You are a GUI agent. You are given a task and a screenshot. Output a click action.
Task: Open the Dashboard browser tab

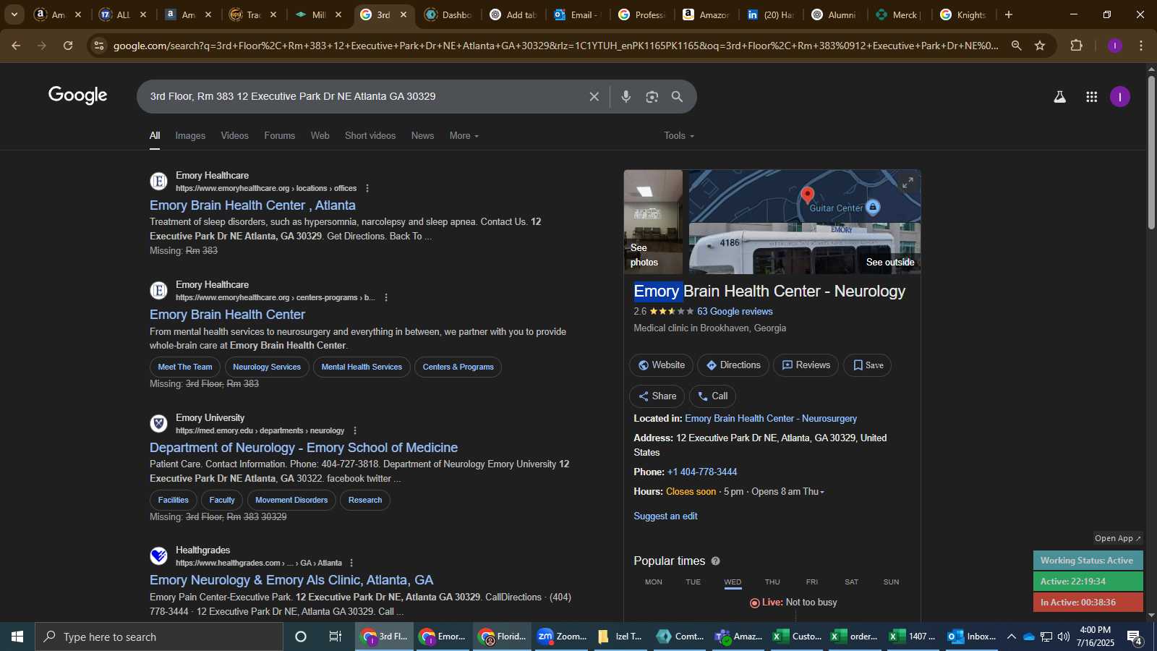pyautogui.click(x=448, y=14)
